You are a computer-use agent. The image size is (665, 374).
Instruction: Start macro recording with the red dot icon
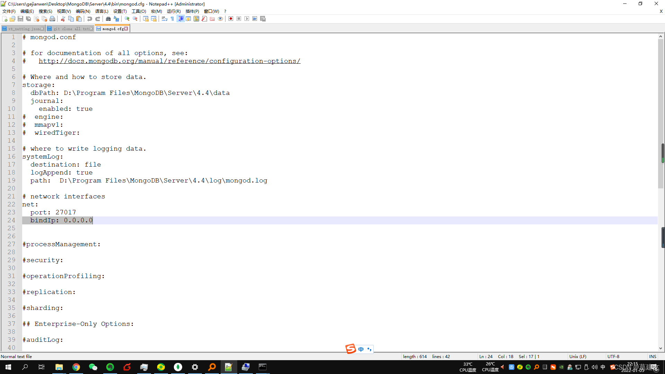pos(231,19)
